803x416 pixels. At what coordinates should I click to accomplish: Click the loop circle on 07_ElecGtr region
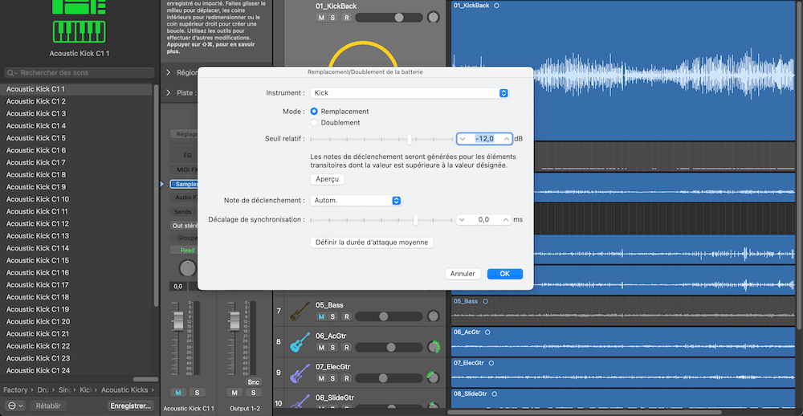pyautogui.click(x=491, y=363)
